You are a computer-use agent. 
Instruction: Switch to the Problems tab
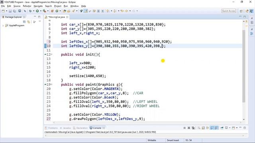(51, 128)
